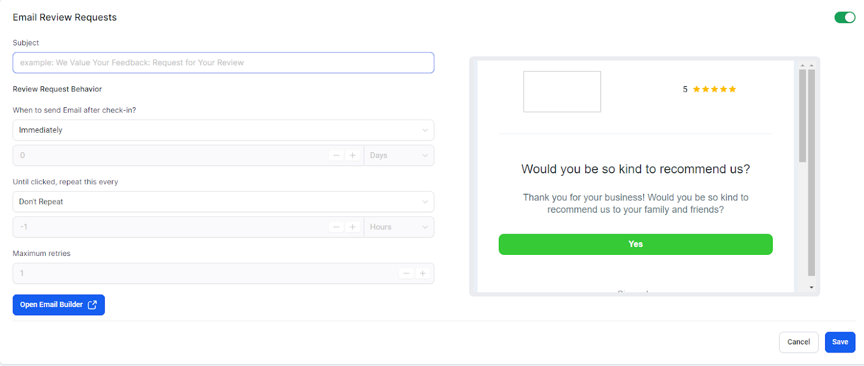
Task: Expand the Hours unit dropdown
Action: click(399, 227)
